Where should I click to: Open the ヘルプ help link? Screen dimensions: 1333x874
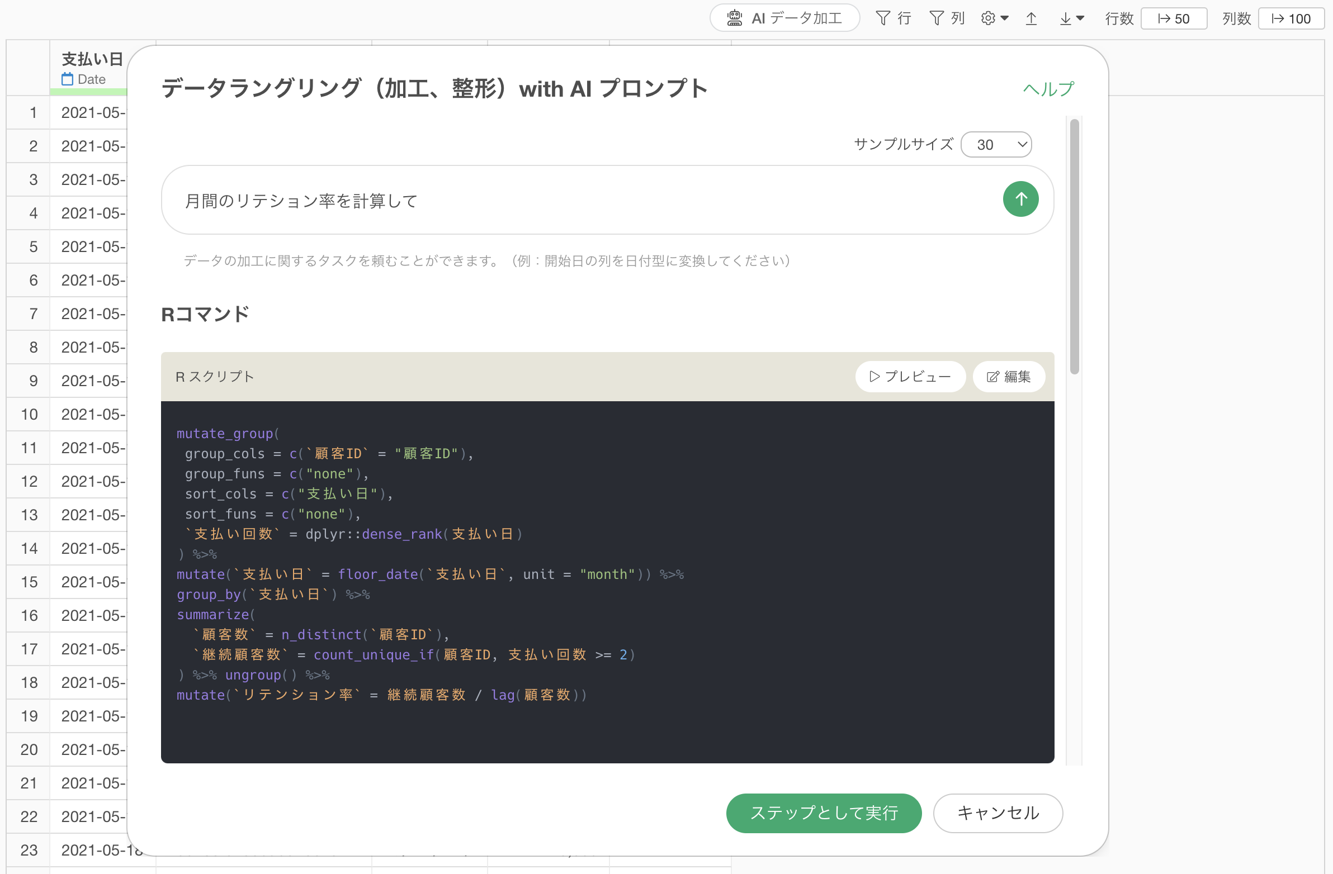click(1048, 89)
